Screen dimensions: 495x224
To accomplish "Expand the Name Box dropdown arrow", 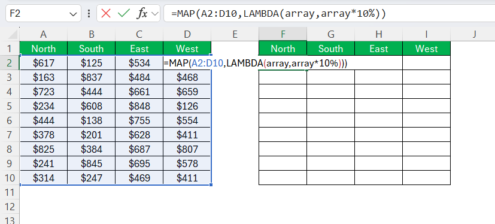I will [x=73, y=14].
